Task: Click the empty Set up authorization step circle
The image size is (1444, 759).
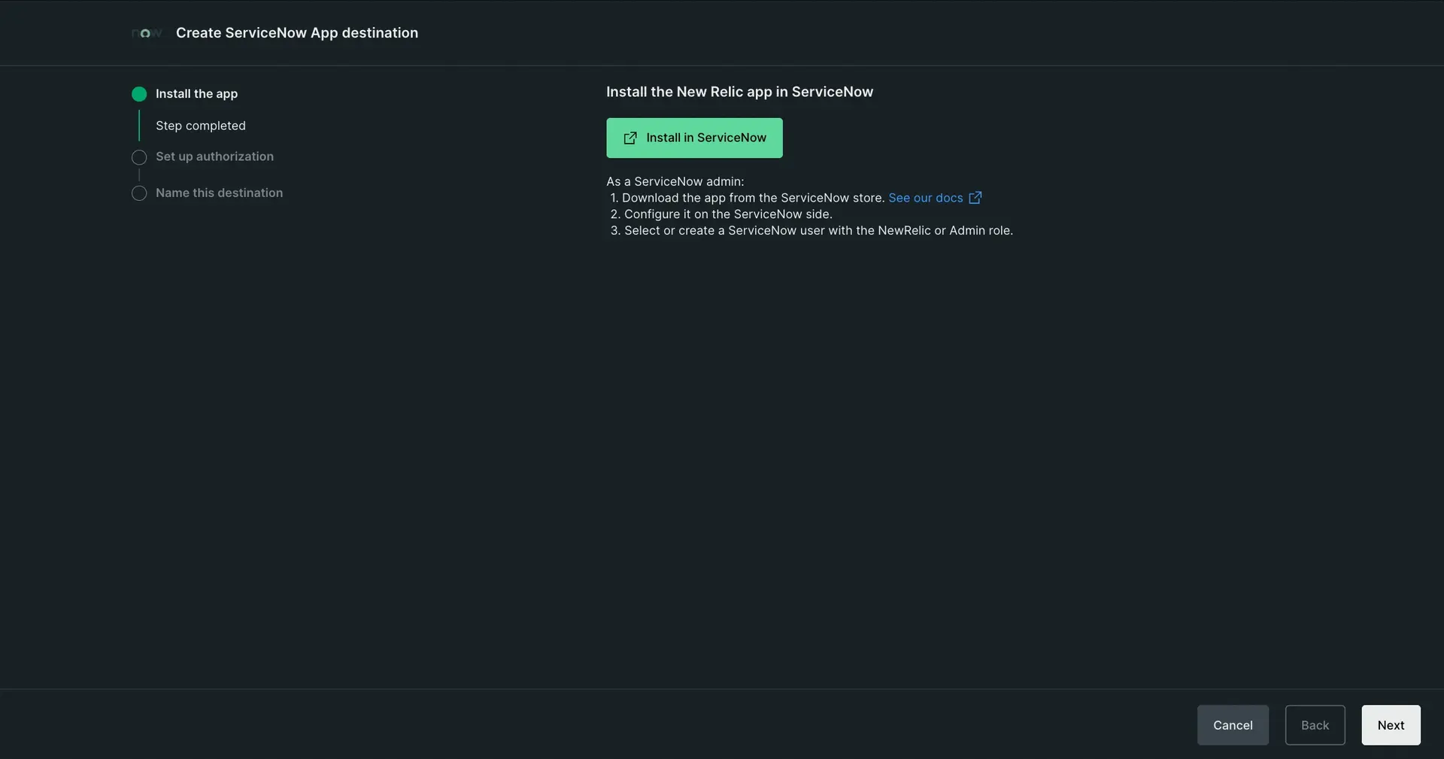Action: pyautogui.click(x=139, y=157)
